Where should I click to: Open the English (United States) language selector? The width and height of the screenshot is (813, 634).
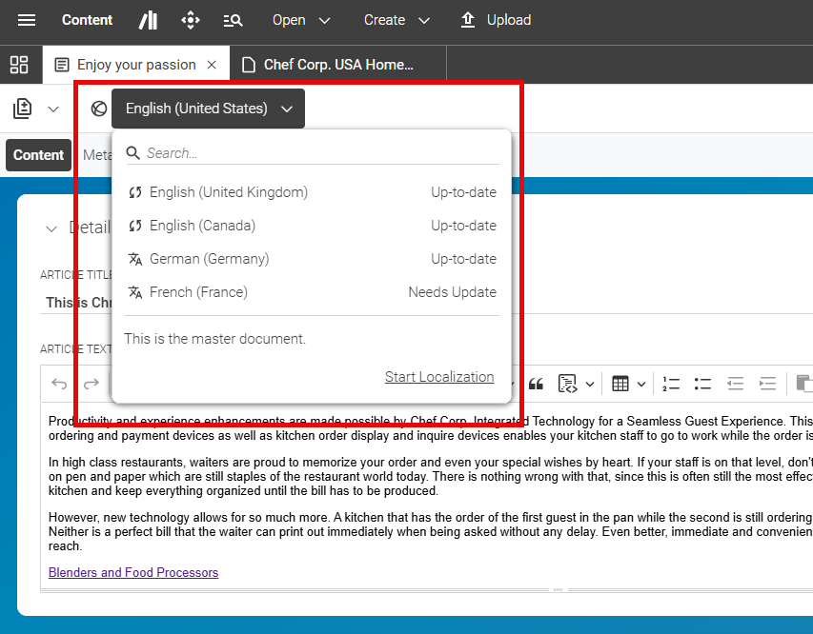207,108
